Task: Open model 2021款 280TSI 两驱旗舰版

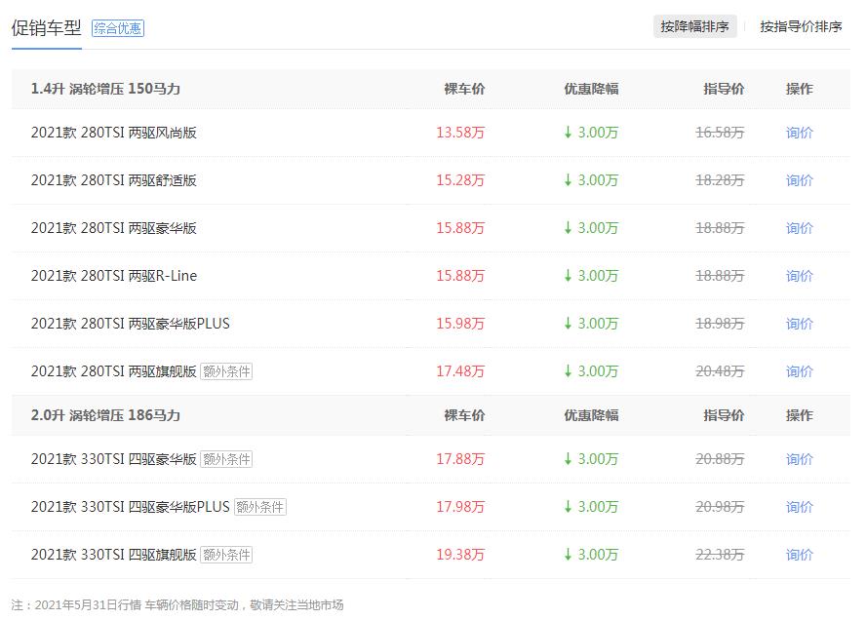Action: point(114,371)
